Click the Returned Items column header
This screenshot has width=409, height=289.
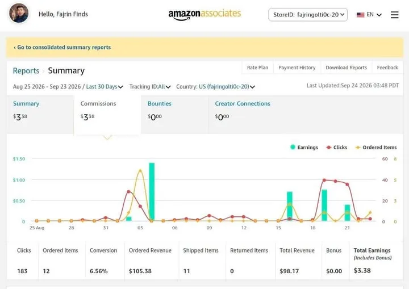click(x=249, y=250)
